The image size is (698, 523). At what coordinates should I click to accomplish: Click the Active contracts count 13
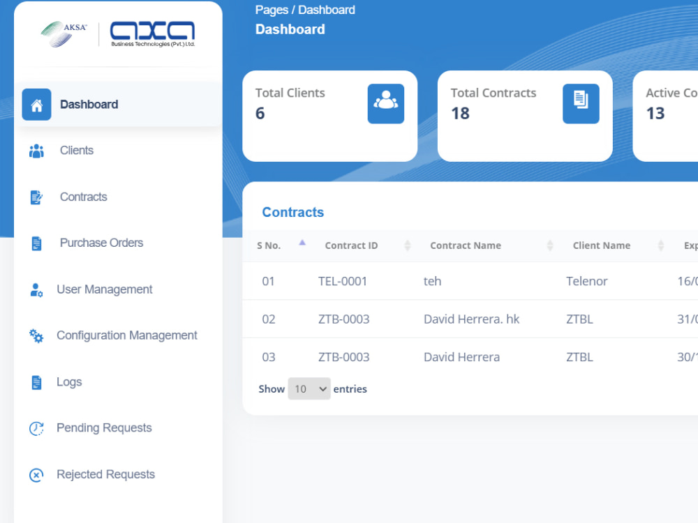click(655, 114)
